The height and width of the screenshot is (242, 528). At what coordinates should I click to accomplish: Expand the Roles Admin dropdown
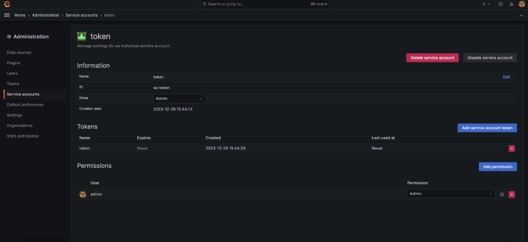[179, 98]
